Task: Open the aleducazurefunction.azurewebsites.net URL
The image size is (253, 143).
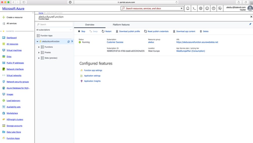Action: [197, 42]
